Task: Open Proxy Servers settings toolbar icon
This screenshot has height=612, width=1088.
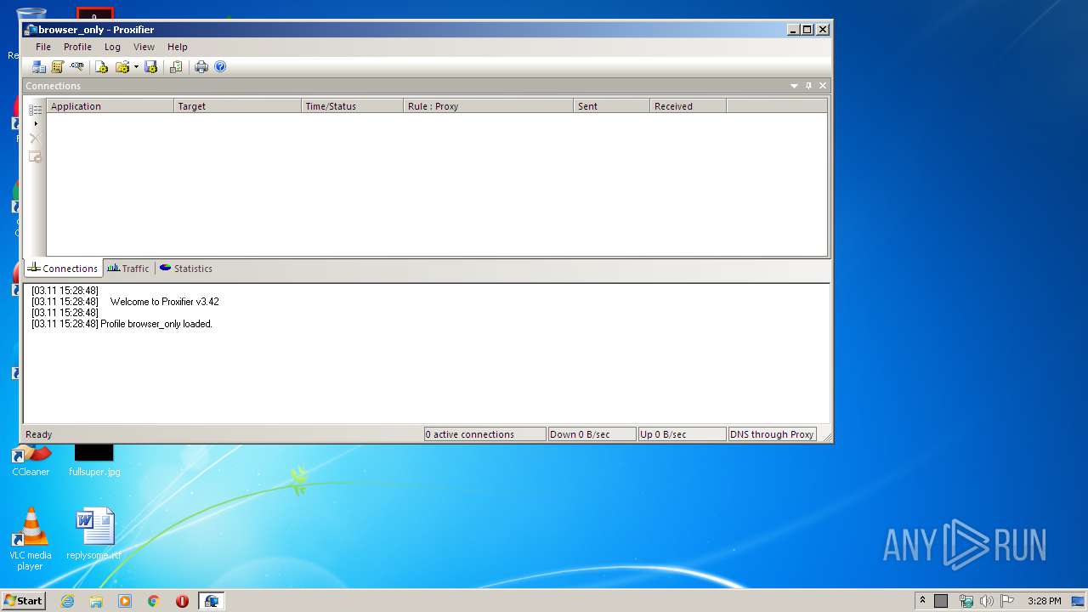Action: tap(38, 67)
